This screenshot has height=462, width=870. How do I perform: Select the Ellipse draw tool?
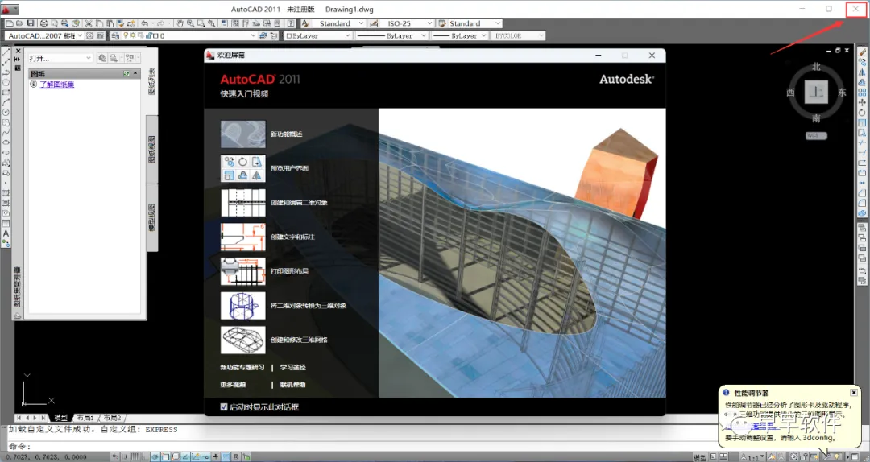(6, 142)
